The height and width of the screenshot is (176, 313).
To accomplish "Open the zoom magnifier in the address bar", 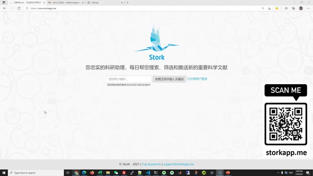I will click(263, 8).
